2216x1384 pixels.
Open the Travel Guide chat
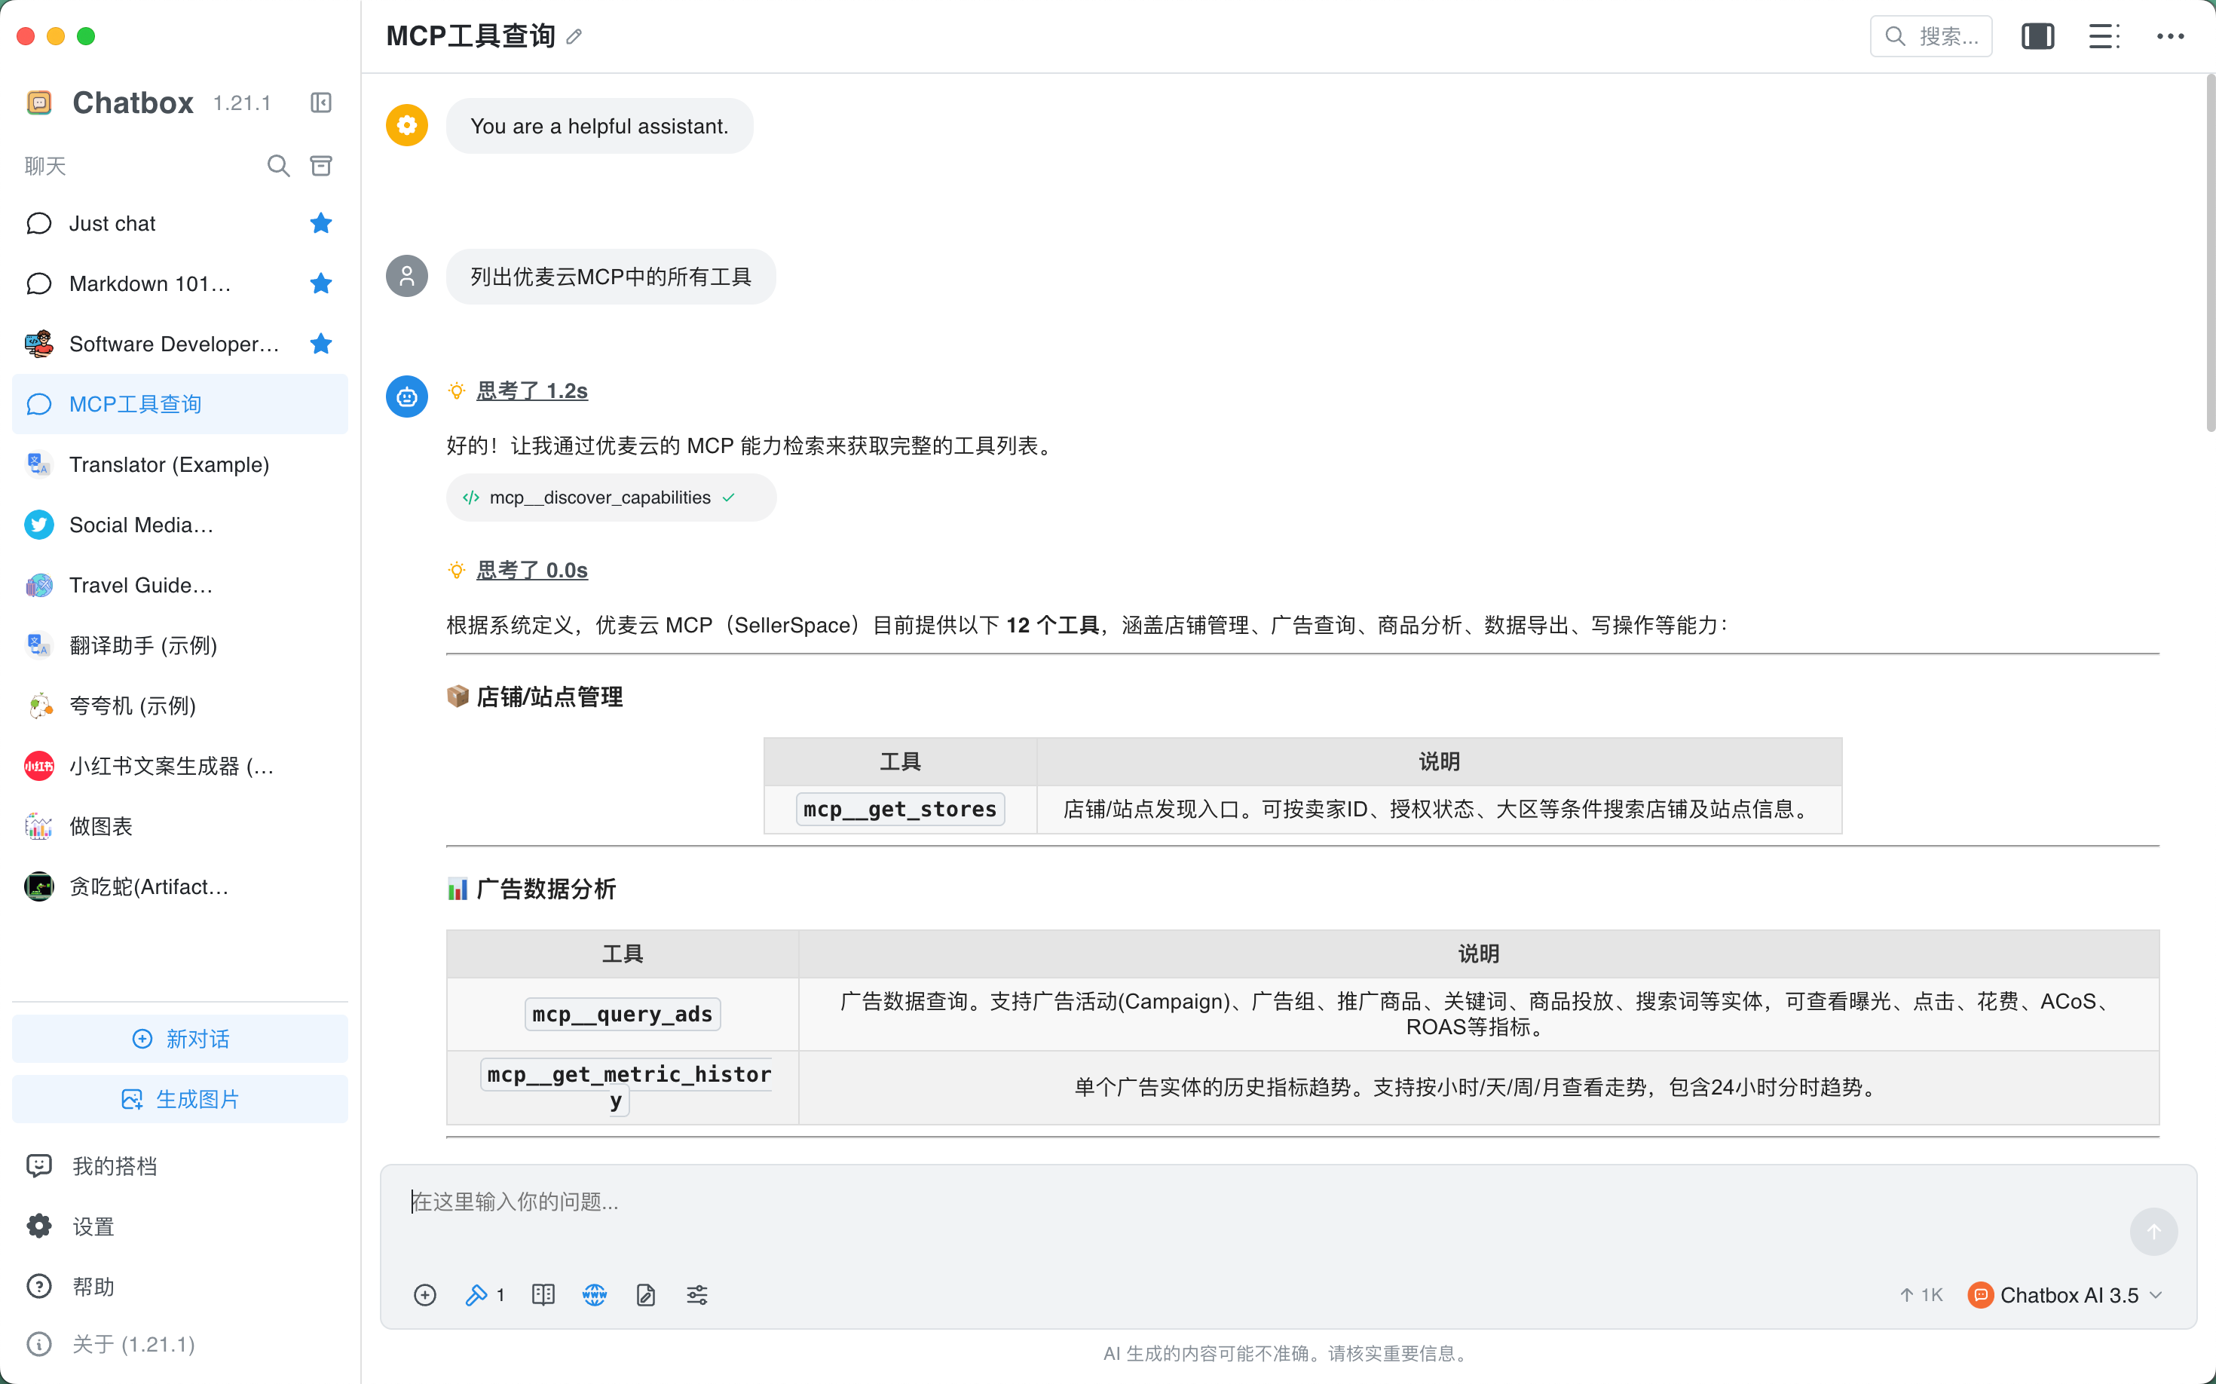[x=180, y=585]
